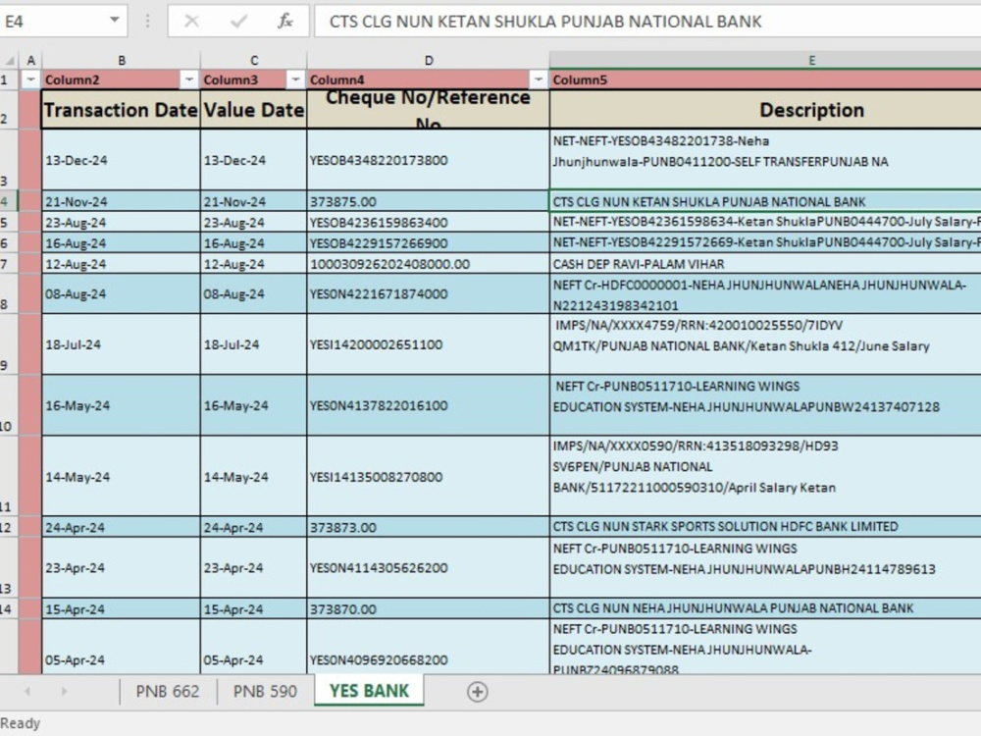The image size is (981, 736).
Task: Select column C header
Action: [x=254, y=61]
